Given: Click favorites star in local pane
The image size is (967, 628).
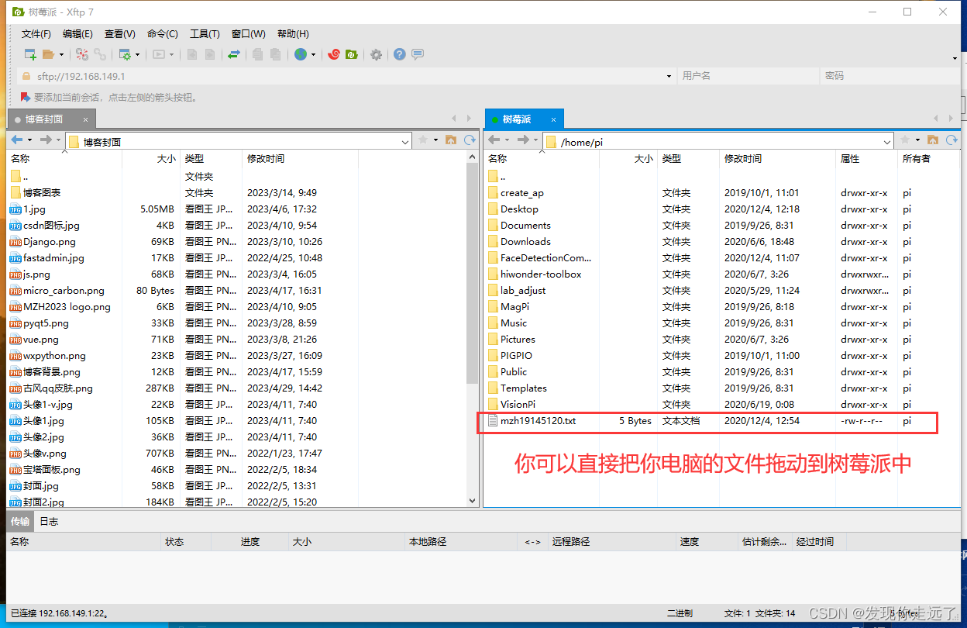Looking at the screenshot, I should click(423, 140).
